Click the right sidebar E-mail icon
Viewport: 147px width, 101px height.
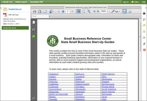(144, 20)
